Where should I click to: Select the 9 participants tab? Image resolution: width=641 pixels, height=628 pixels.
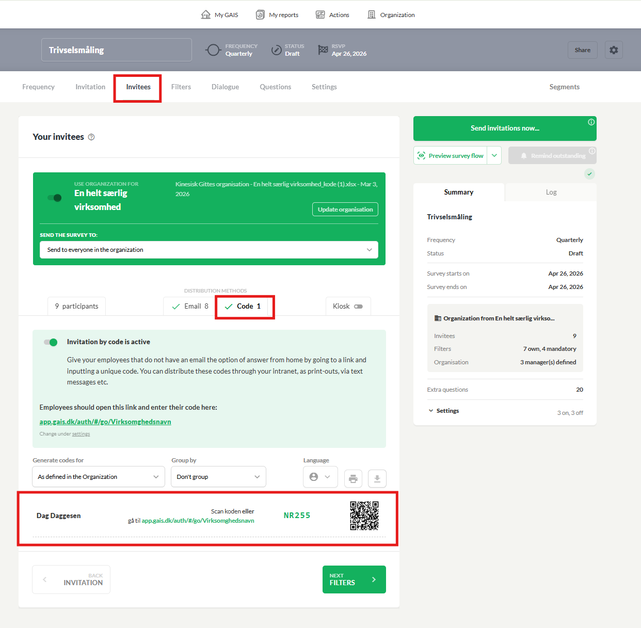(76, 307)
